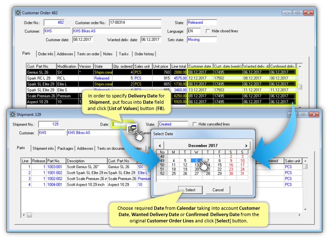
Task: Click part number 1001-002 in shipment lines
Action: click(x=54, y=173)
